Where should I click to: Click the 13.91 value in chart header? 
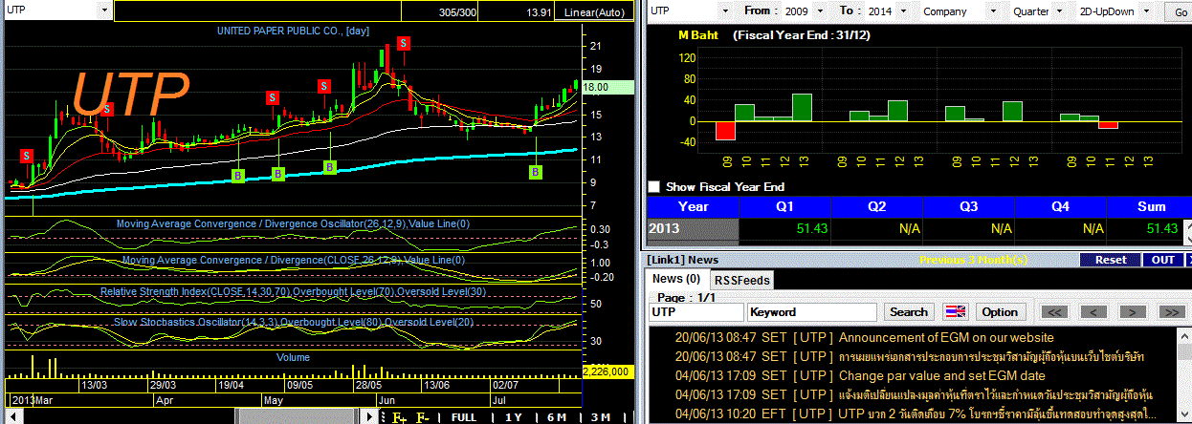(540, 11)
